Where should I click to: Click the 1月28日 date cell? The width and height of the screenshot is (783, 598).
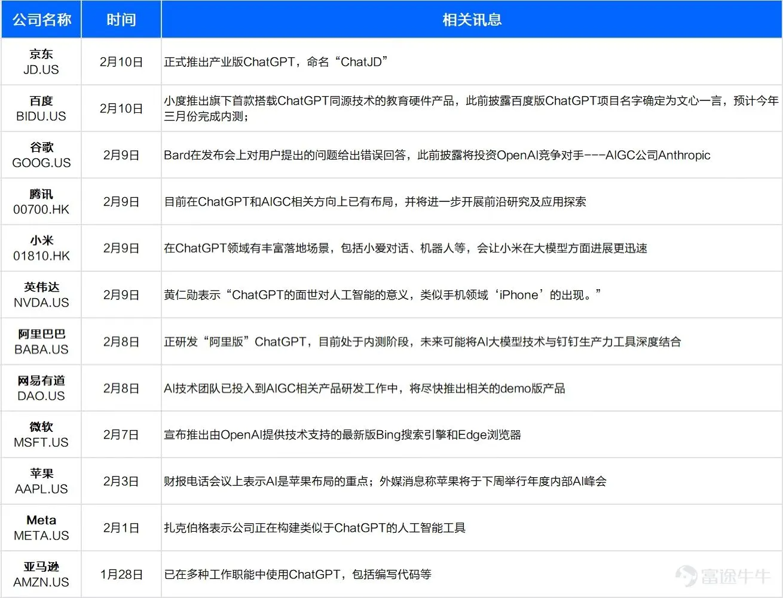coord(121,575)
